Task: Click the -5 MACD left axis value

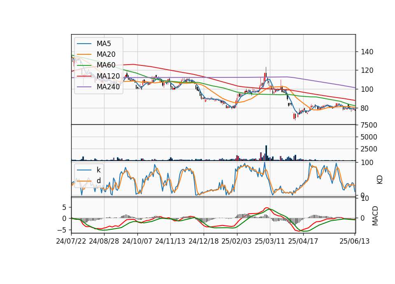Action: tap(62, 230)
